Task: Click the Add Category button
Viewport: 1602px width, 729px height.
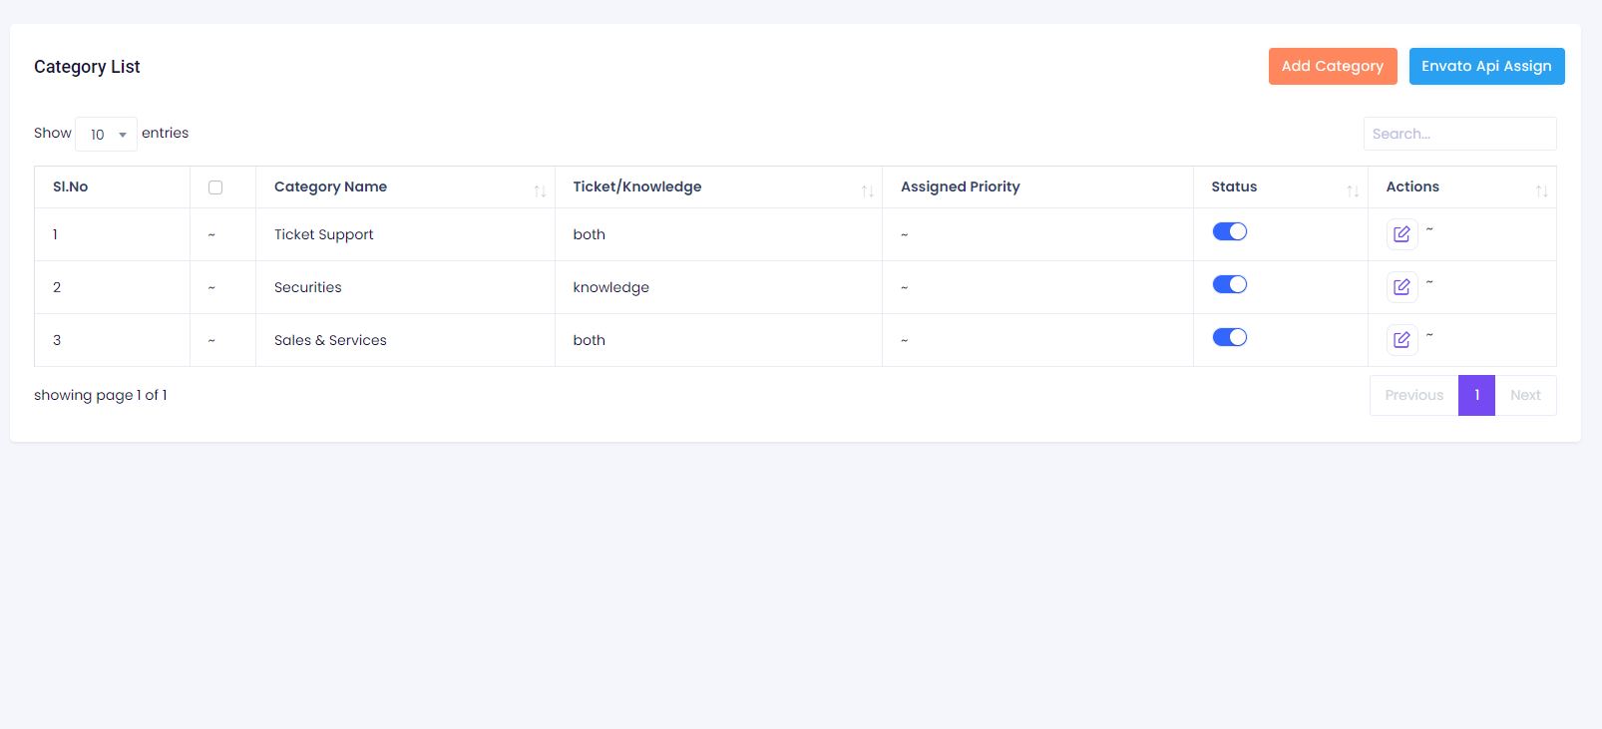Action: coord(1332,67)
